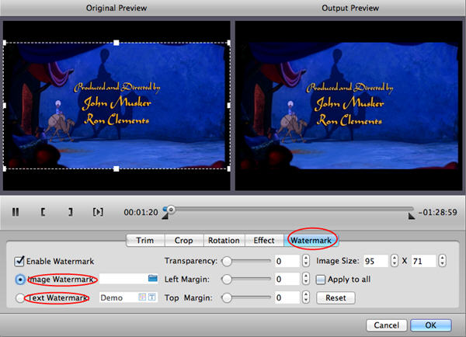Click Image Size width field showing 95
466x337 pixels.
(376, 261)
